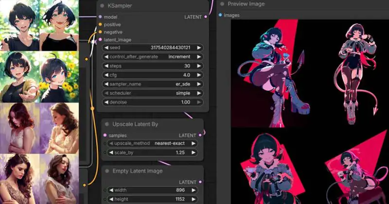Select next control_after_generate option
The image size is (389, 204).
point(199,56)
